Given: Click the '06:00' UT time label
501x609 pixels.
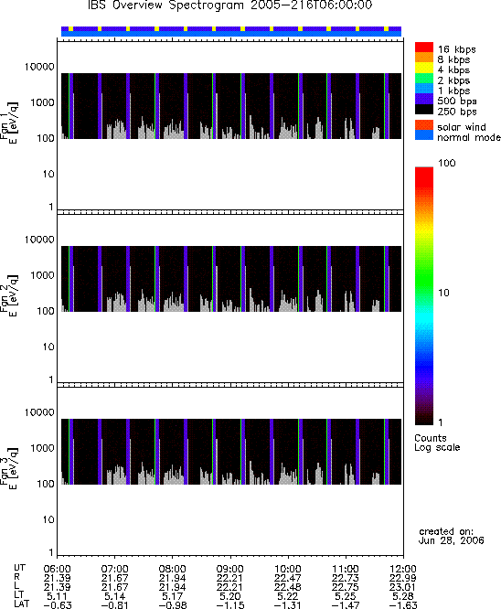Looking at the screenshot, I should pos(57,569).
